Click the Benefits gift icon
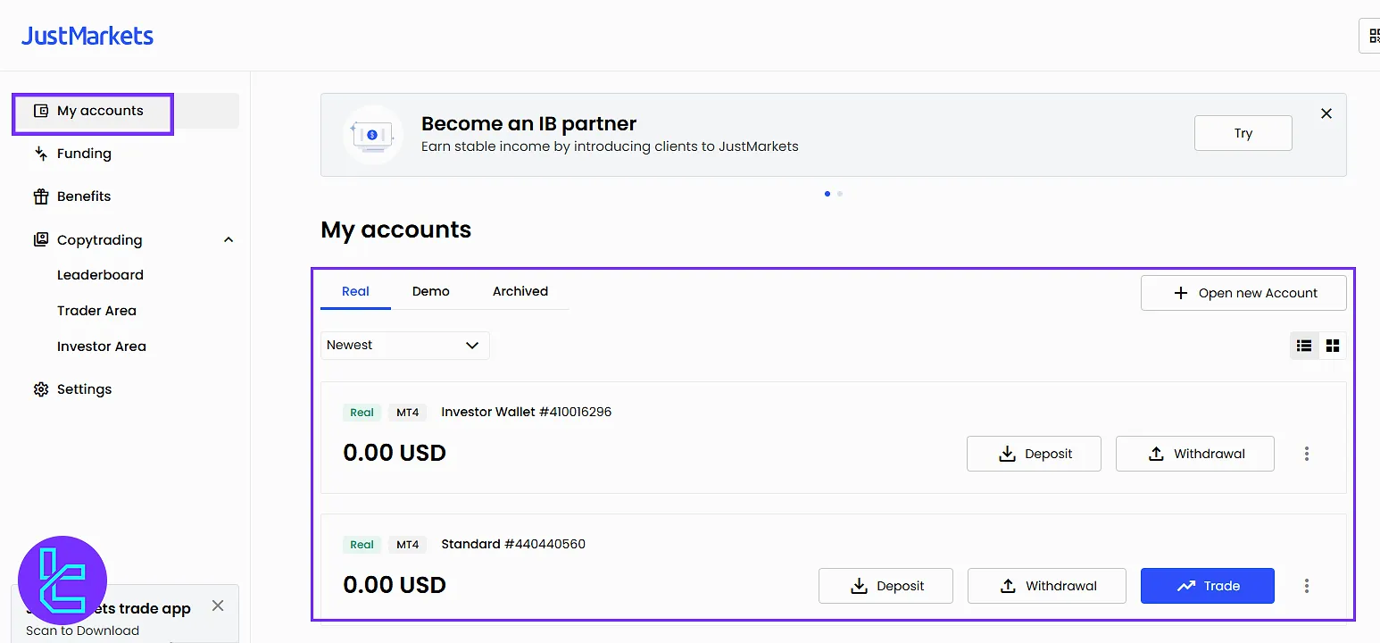This screenshot has width=1380, height=643. click(40, 196)
